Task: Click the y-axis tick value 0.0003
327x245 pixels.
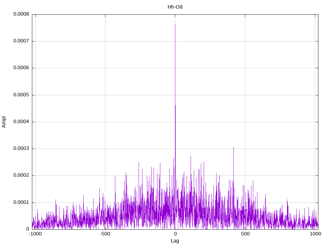Action: pos(21,149)
